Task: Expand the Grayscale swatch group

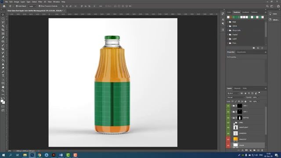Action: 228,30
